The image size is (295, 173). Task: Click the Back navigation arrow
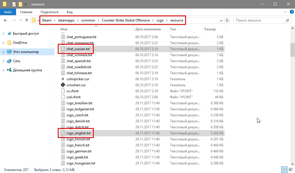click(x=5, y=20)
